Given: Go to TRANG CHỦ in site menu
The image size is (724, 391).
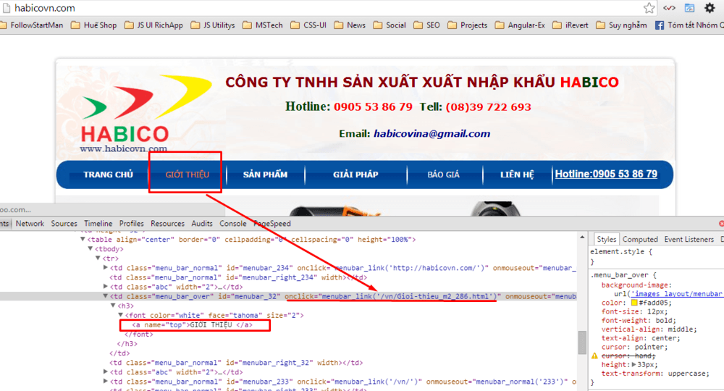Looking at the screenshot, I should click(x=108, y=175).
